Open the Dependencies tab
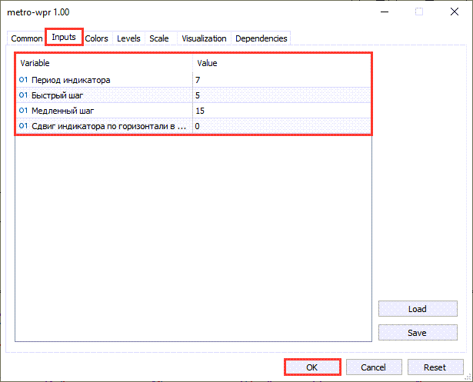Viewport: 473px width, 382px height. [x=261, y=38]
